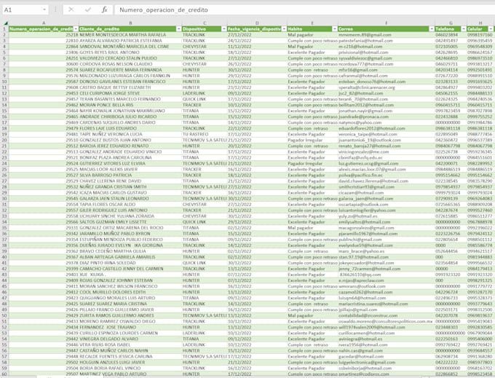
Task: Click cell SANDOVAL MONTAÑO MARICELA DEL CISNE
Action: point(130,47)
